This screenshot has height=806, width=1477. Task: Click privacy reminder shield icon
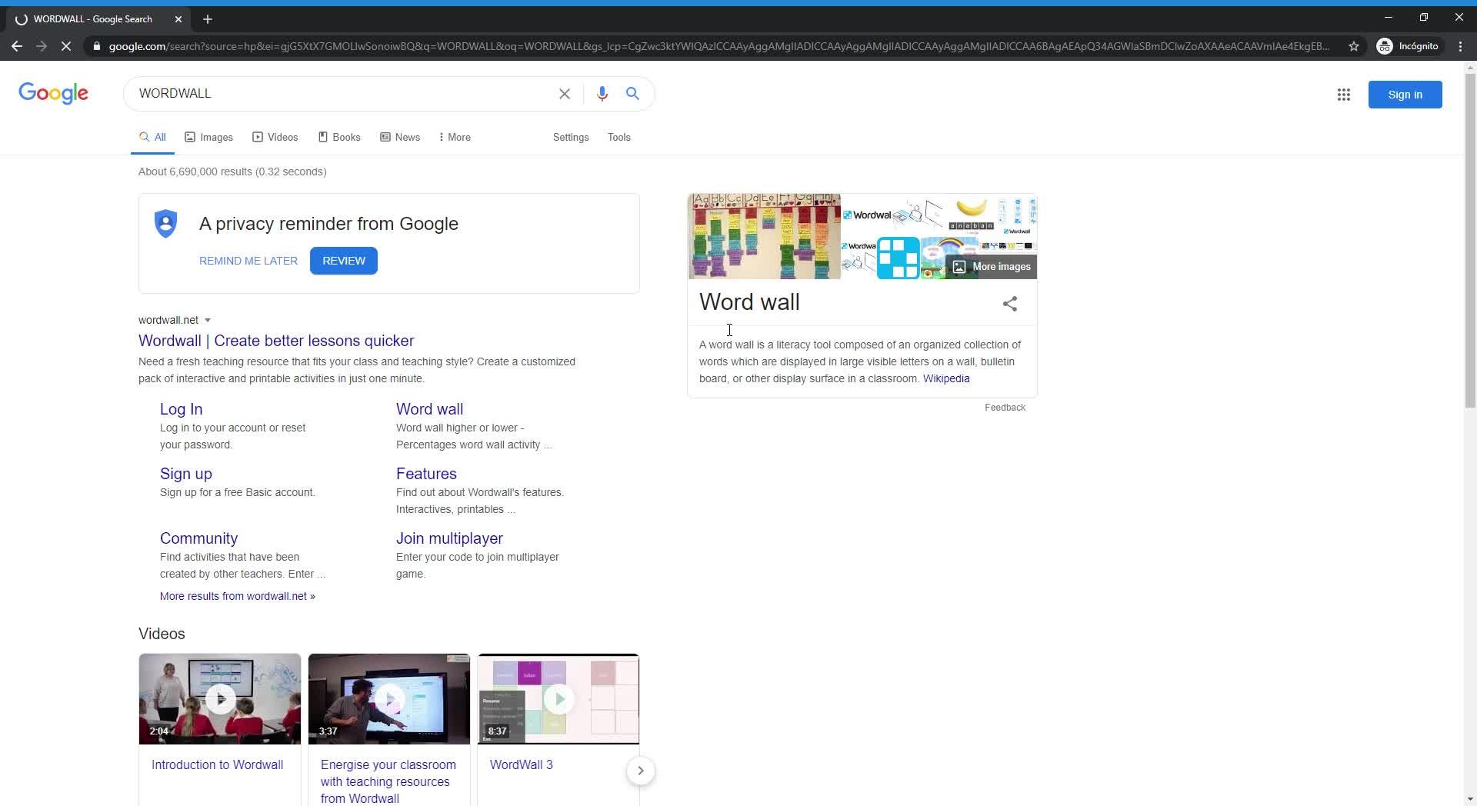(166, 224)
